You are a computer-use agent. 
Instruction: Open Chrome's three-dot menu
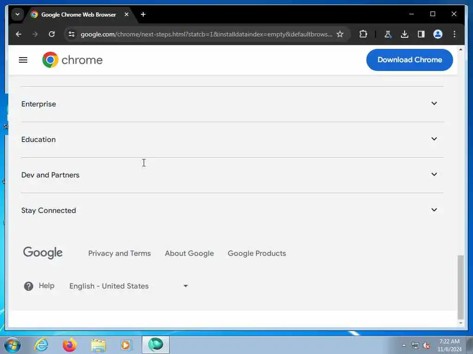point(455,34)
